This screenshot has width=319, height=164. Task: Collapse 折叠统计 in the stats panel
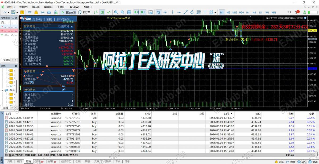(x=65, y=26)
